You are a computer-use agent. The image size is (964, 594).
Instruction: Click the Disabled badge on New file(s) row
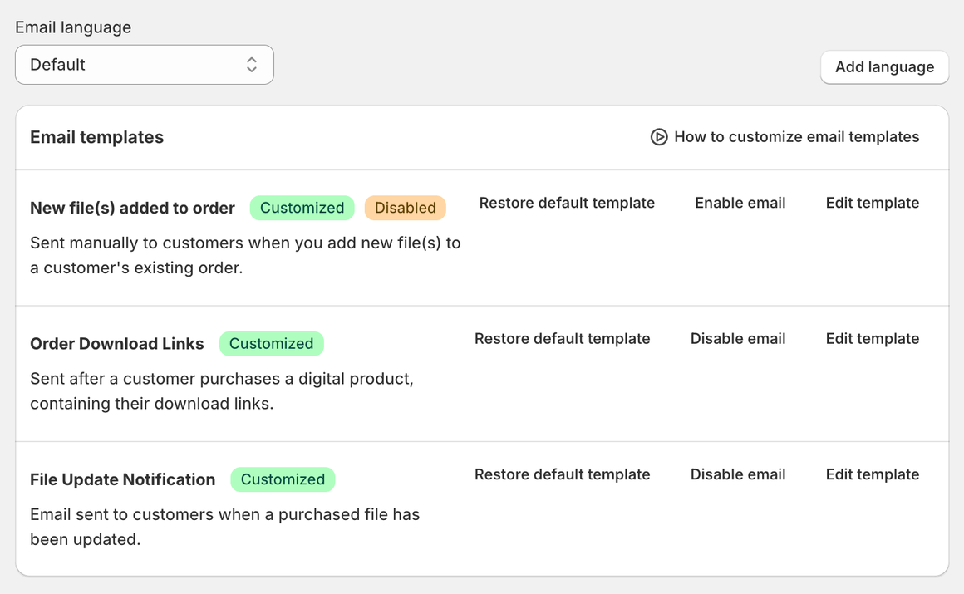click(406, 208)
